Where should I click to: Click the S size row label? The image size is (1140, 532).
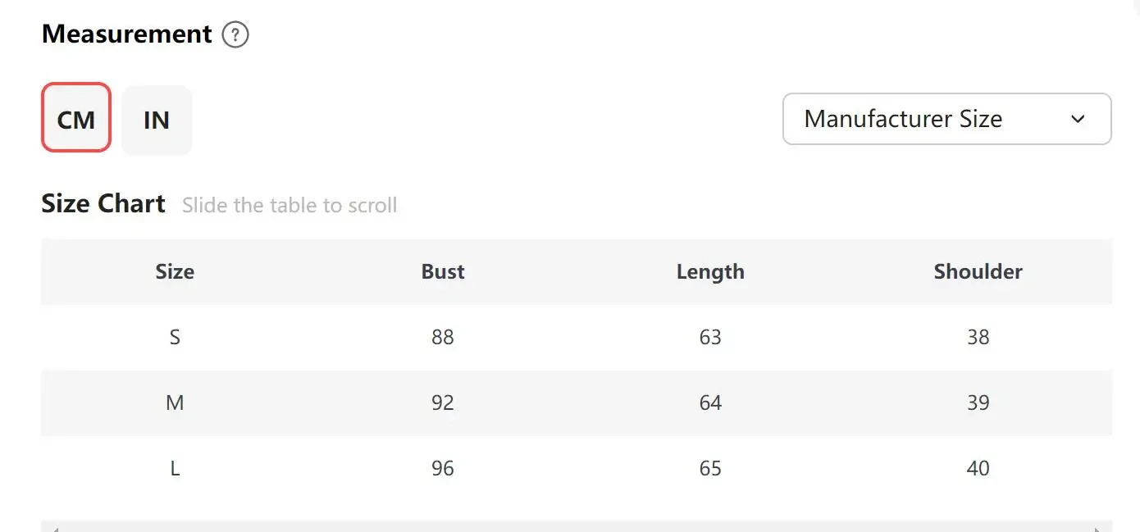[175, 337]
